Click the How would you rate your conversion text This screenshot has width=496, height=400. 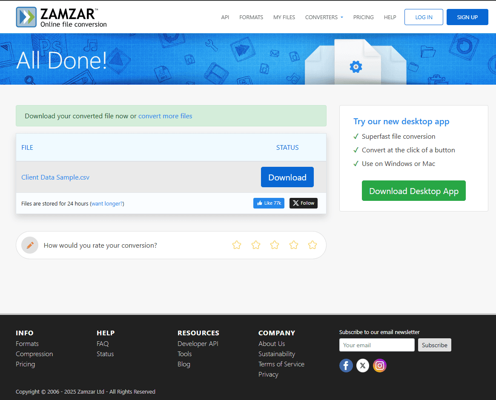tap(100, 246)
